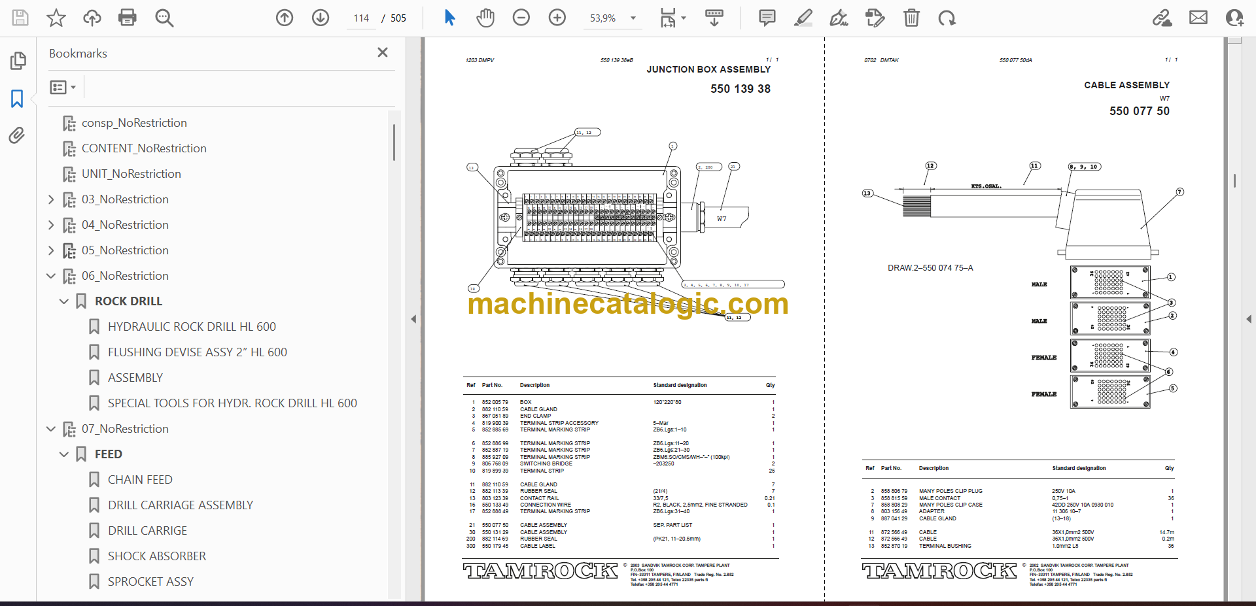The image size is (1256, 606).
Task: Print the document
Action: 128,18
